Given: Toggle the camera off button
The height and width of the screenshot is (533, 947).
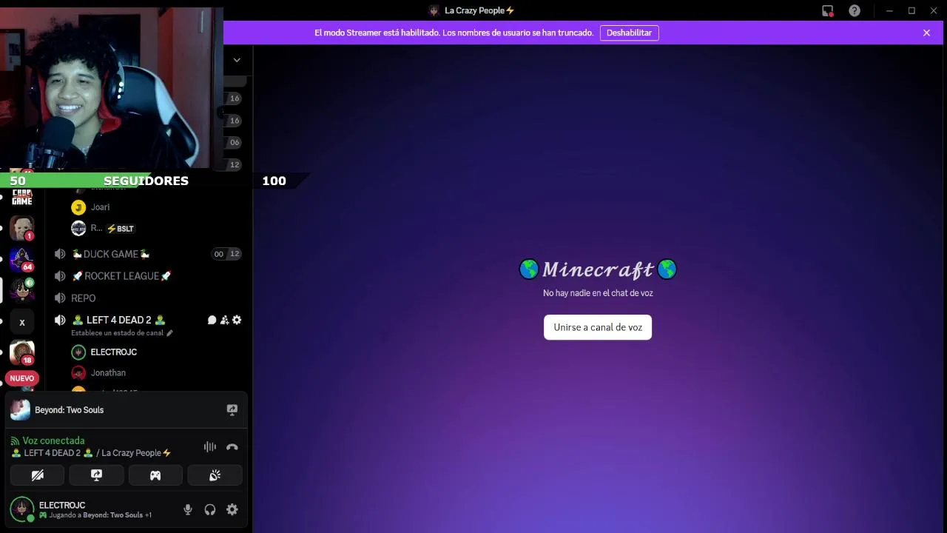Looking at the screenshot, I should pos(37,475).
